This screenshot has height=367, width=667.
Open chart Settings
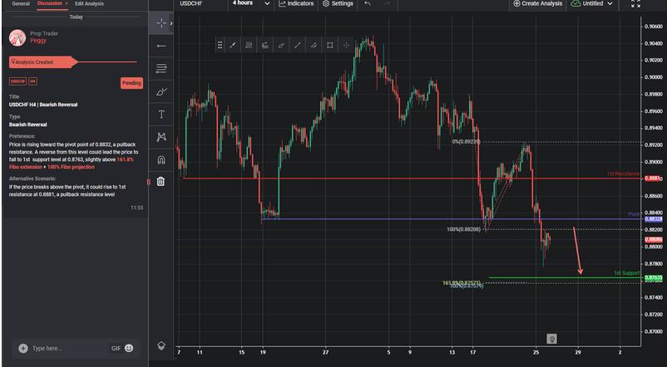tap(338, 3)
